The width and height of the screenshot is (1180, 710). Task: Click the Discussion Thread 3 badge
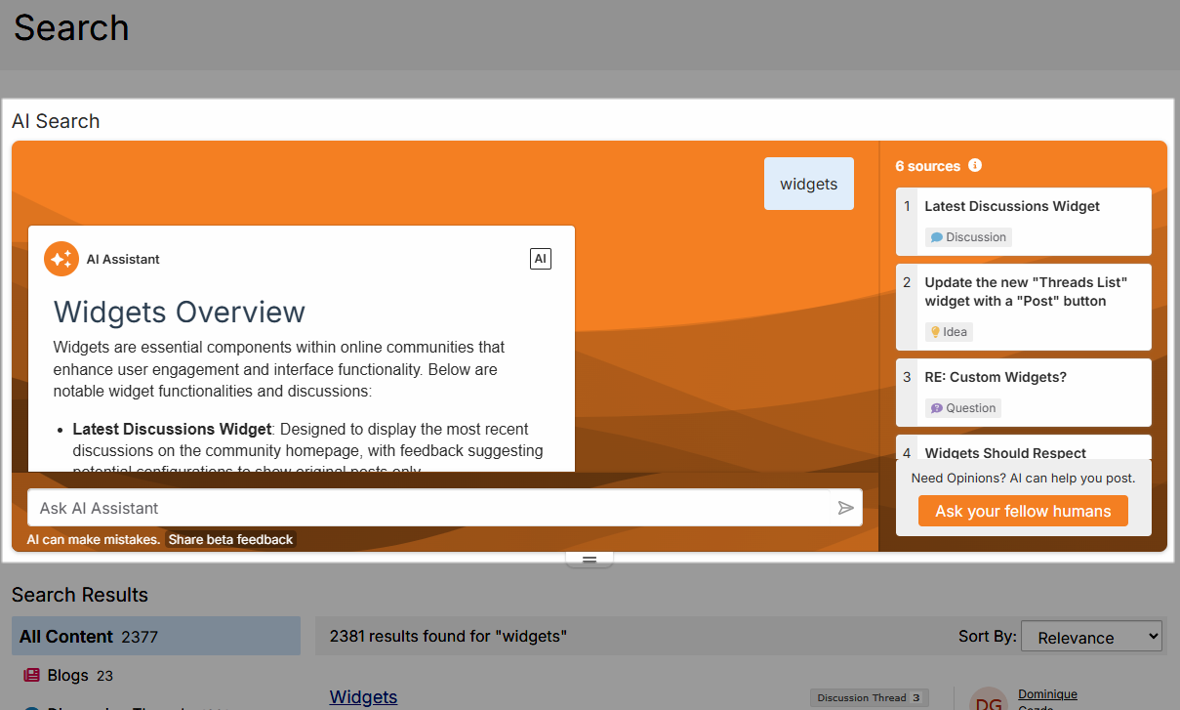[869, 697]
